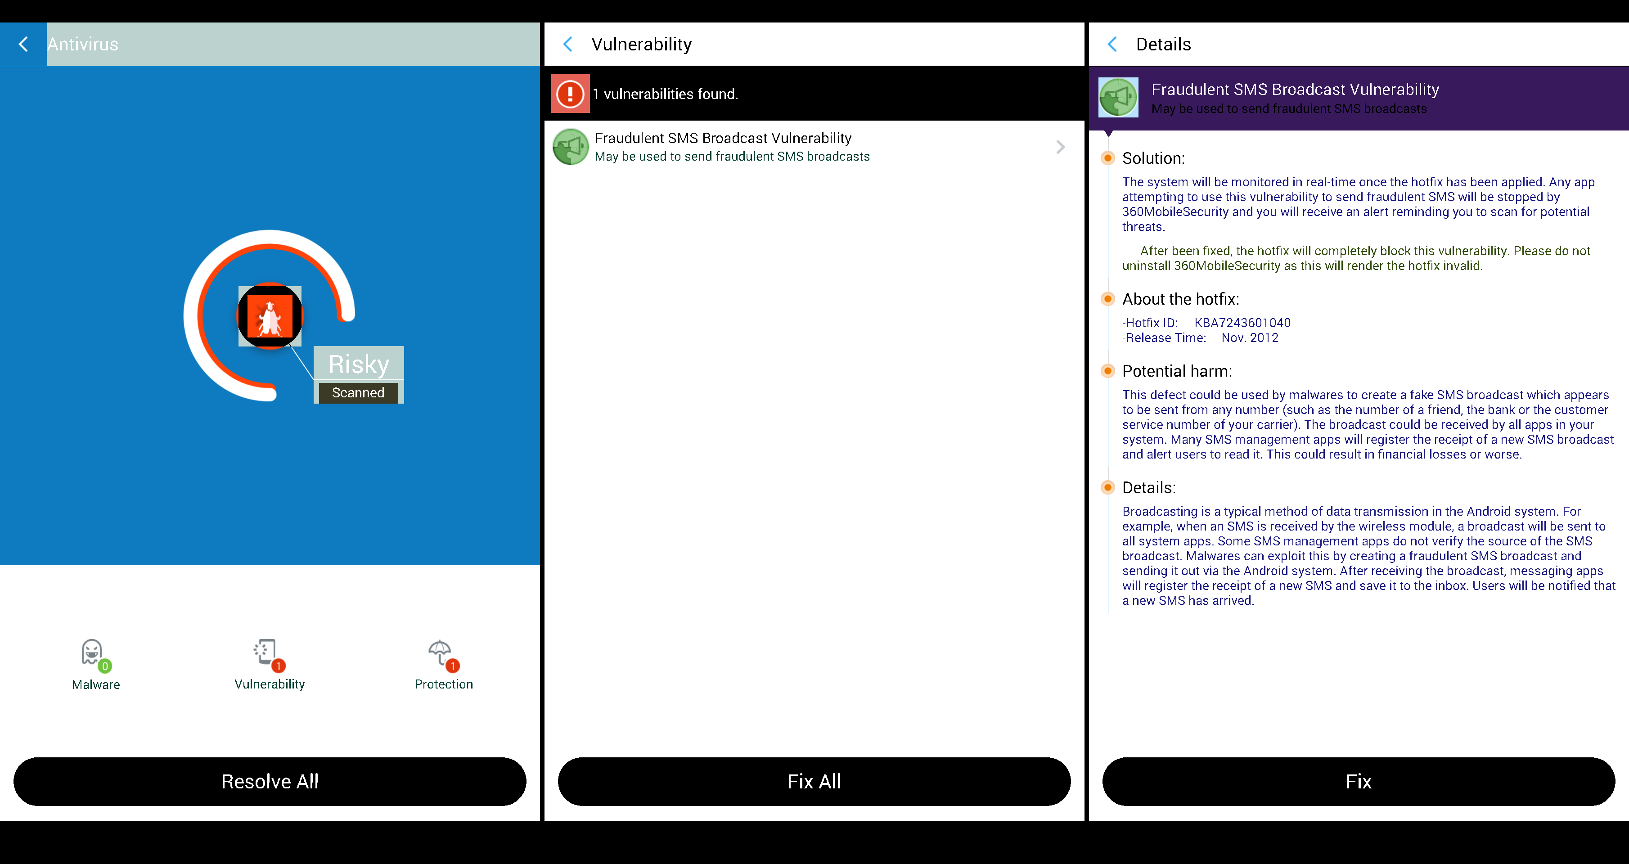The image size is (1629, 864).
Task: Click Fix All button on Vulnerability screen
Action: coord(814,781)
